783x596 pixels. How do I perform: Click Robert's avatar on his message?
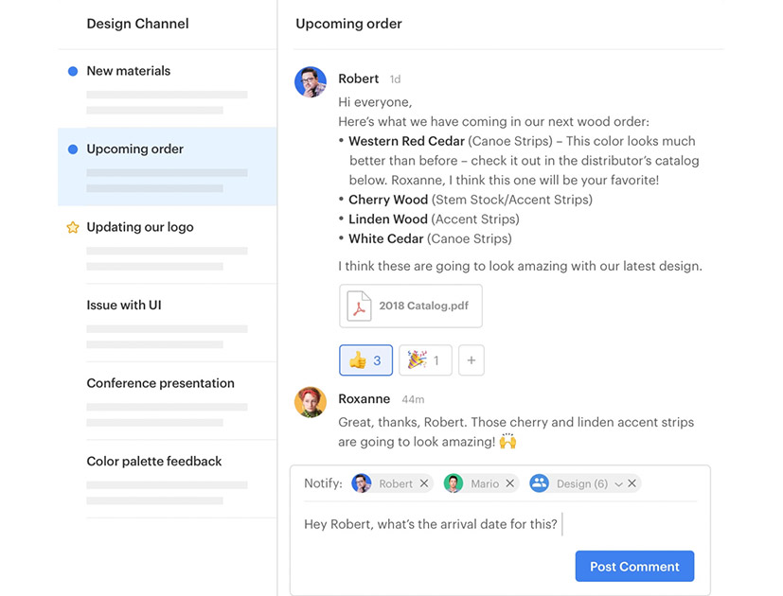click(x=311, y=82)
